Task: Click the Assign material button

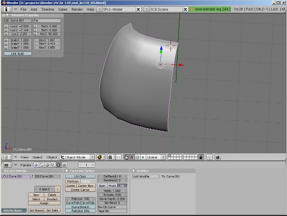Action: click(44, 203)
